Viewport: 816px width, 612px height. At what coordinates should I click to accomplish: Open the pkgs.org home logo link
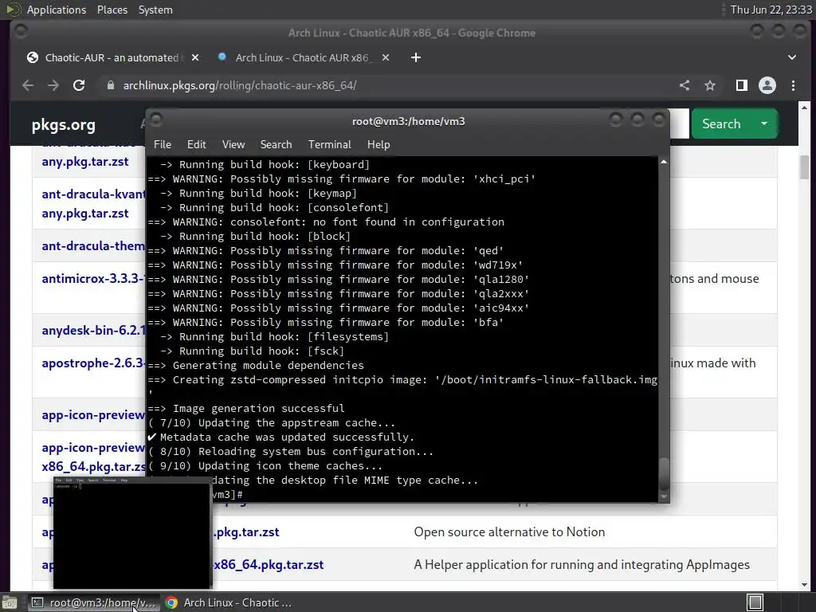click(x=64, y=125)
